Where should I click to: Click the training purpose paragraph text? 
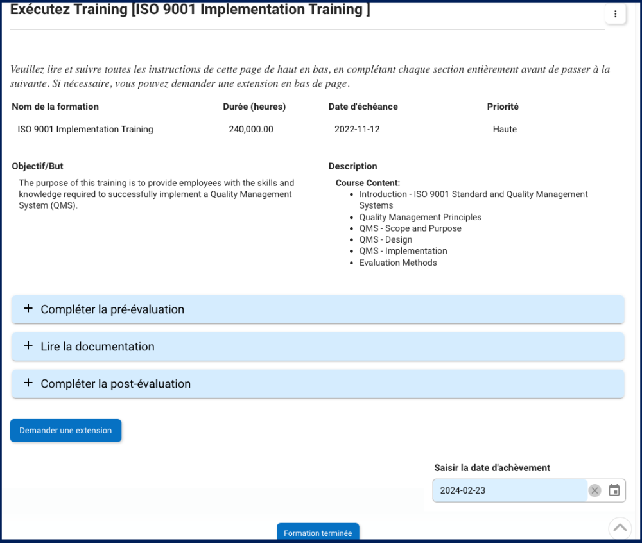157,194
